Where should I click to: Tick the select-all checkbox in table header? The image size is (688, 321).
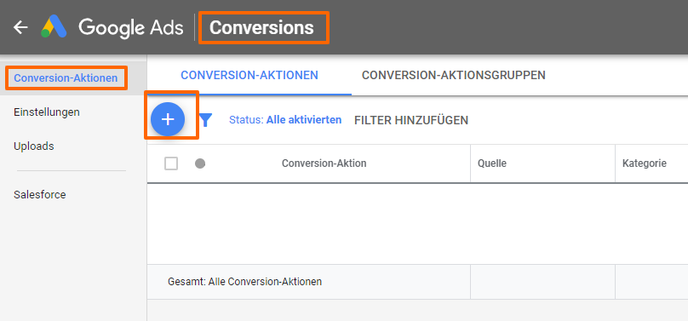click(x=171, y=163)
